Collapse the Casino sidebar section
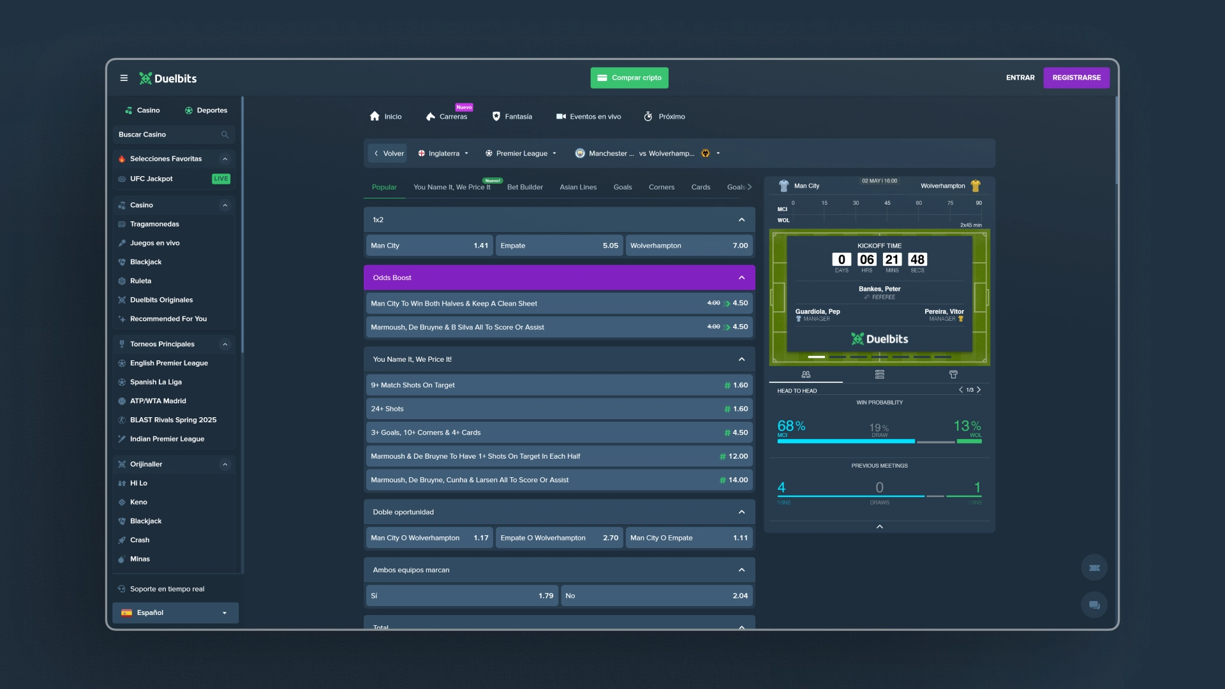The height and width of the screenshot is (689, 1225). click(225, 205)
